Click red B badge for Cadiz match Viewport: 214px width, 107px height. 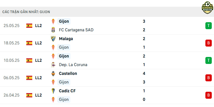pos(208,95)
